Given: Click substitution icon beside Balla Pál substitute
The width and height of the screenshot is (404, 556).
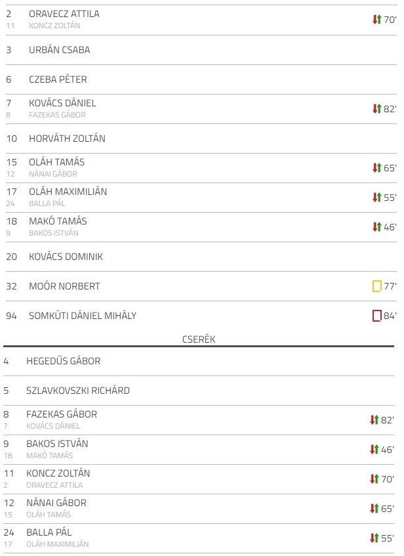Looking at the screenshot, I should pyautogui.click(x=374, y=538).
